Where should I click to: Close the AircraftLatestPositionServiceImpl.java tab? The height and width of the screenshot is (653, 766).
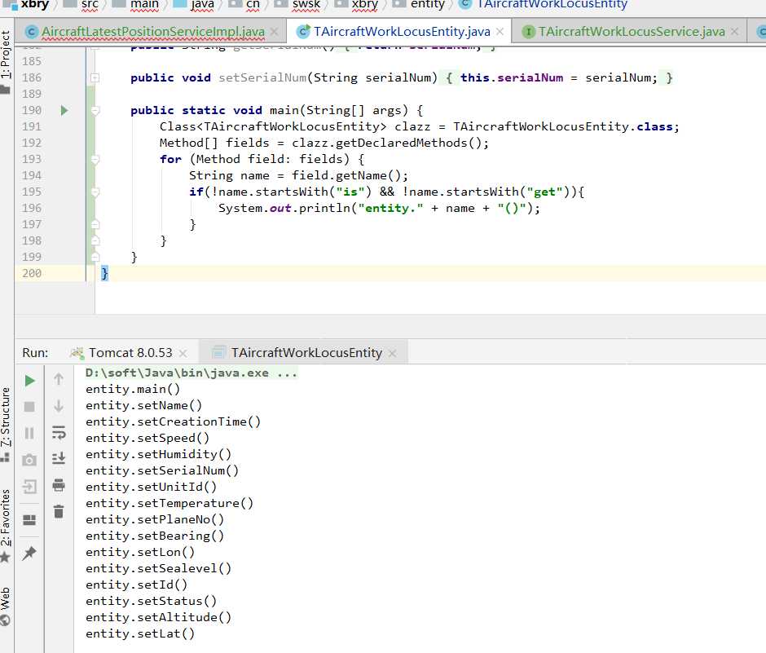(x=275, y=32)
